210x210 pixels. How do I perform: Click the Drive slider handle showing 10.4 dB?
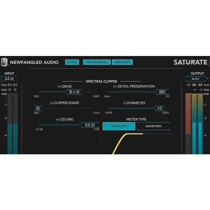click(x=74, y=92)
